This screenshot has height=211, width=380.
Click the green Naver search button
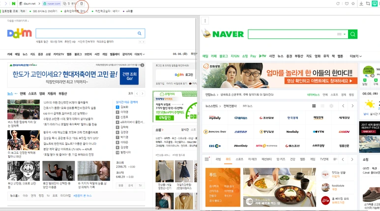353,34
